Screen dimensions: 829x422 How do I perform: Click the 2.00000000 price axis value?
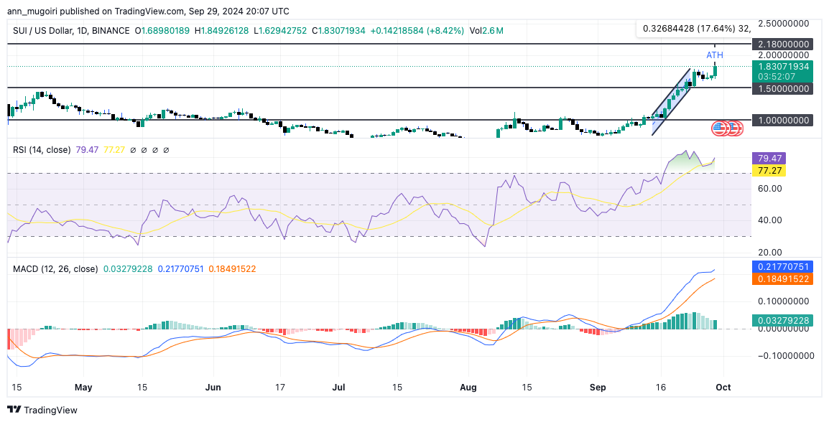pyautogui.click(x=783, y=55)
